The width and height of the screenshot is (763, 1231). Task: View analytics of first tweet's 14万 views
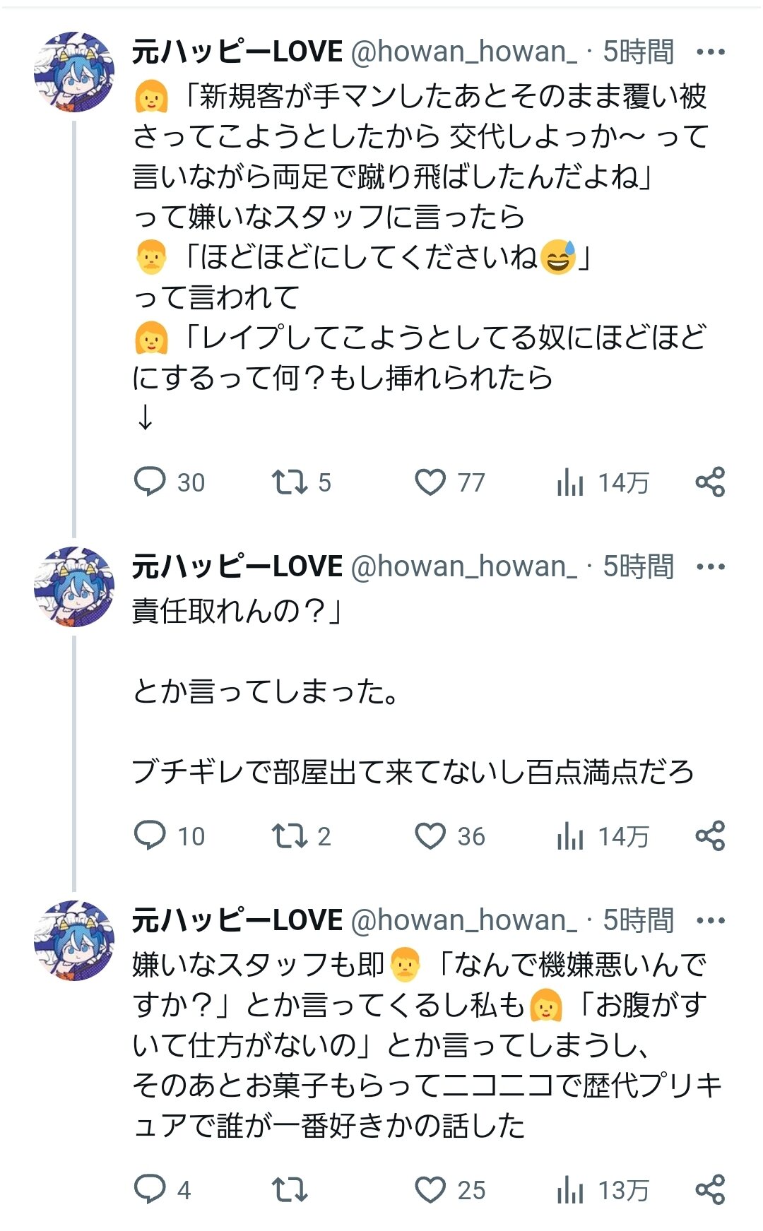click(570, 483)
